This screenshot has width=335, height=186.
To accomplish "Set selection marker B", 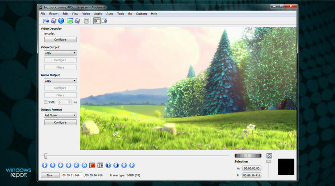I will [100, 165].
